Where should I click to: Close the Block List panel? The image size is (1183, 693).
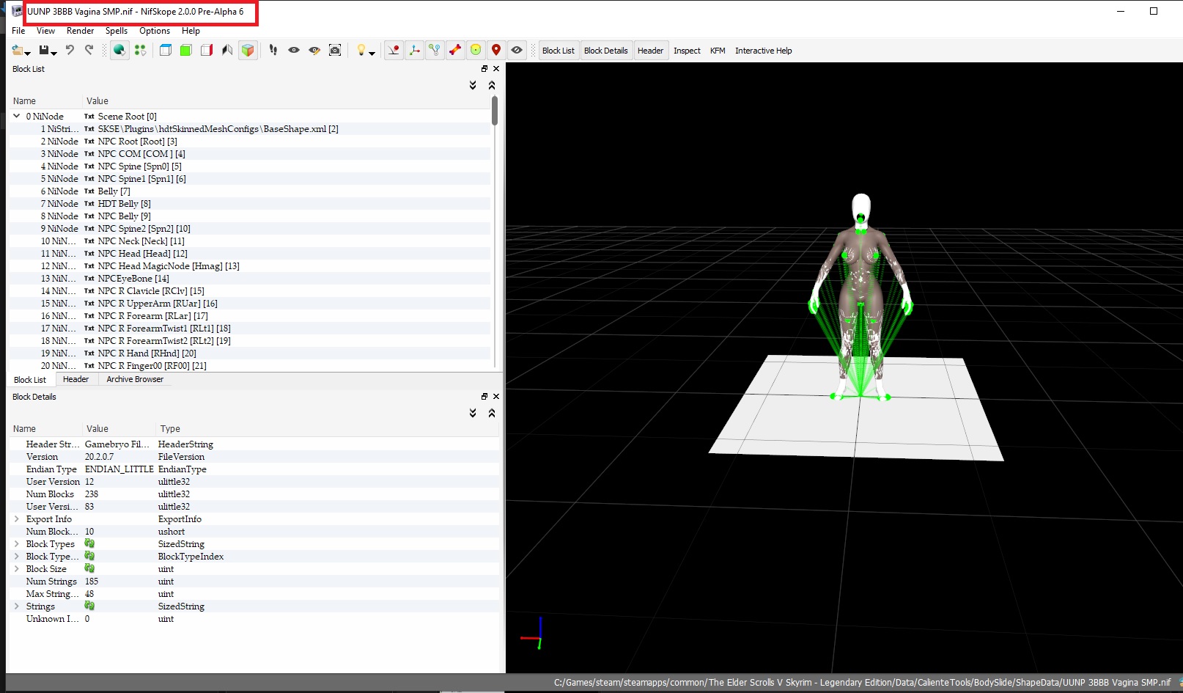(496, 68)
